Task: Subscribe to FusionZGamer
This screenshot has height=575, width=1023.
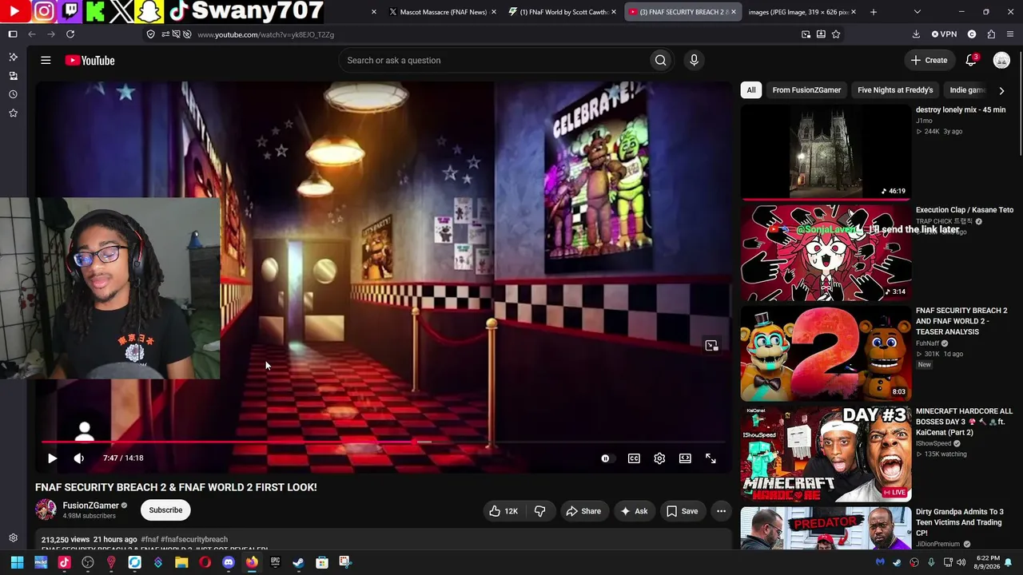Action: tap(165, 510)
